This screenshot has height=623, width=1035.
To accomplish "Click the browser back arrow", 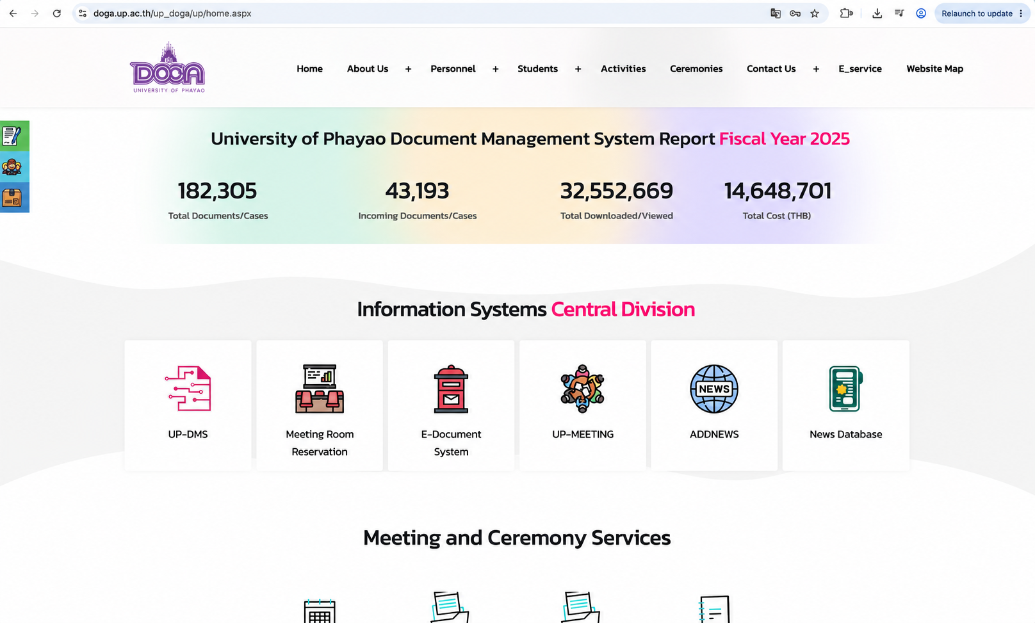I will click(x=13, y=13).
